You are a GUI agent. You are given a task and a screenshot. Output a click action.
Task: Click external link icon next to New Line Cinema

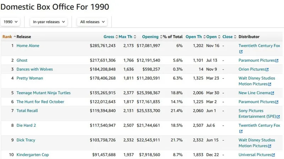click(x=272, y=93)
